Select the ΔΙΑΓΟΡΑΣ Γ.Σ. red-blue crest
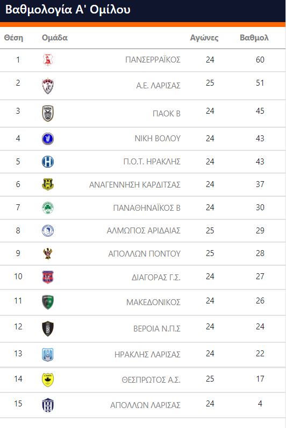 (48, 277)
